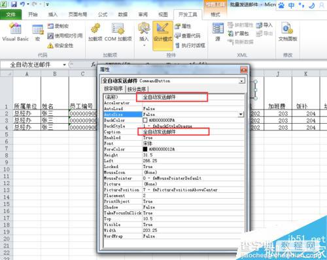The image size is (327, 260).
Task: Open customize quick access toolbar dropdown
Action: [47, 4]
